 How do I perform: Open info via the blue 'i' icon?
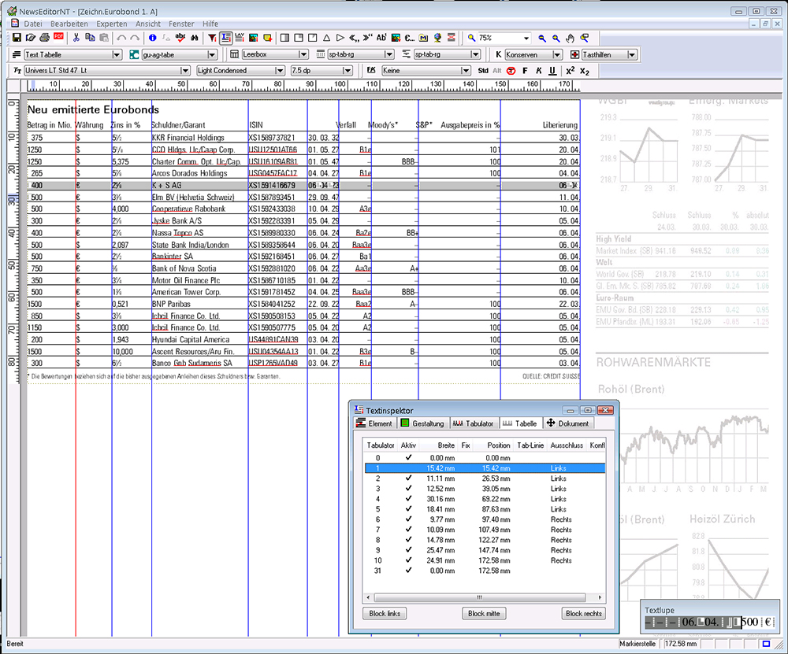click(x=153, y=38)
